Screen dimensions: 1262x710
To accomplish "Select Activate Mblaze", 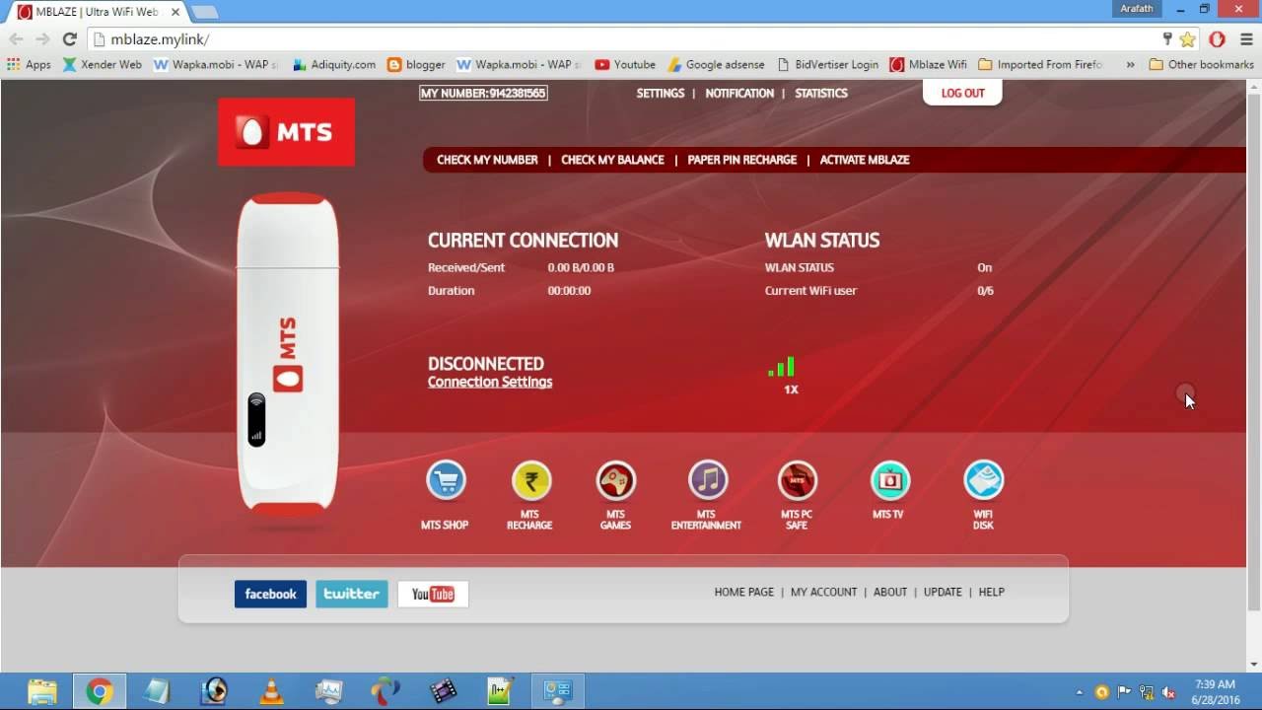I will point(865,160).
